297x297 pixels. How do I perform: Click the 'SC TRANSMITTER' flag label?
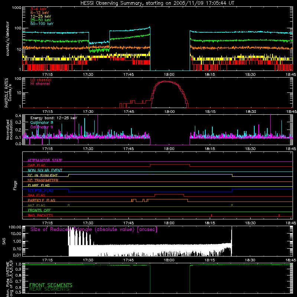tap(43, 180)
